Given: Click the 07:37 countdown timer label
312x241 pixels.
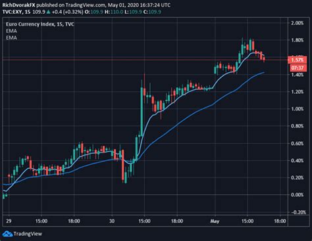Looking at the screenshot, I should pos(298,68).
